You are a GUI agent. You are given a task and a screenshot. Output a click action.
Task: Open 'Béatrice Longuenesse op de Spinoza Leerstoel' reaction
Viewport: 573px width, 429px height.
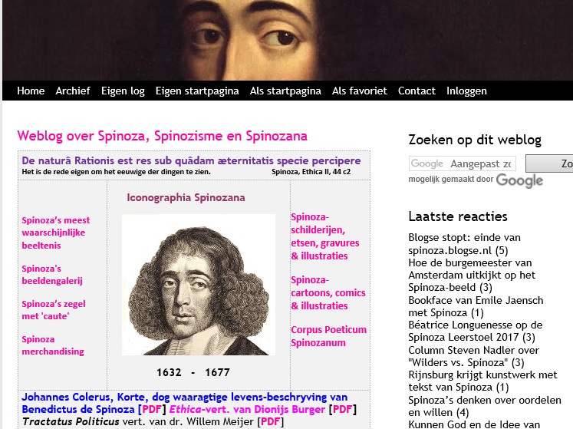(476, 331)
